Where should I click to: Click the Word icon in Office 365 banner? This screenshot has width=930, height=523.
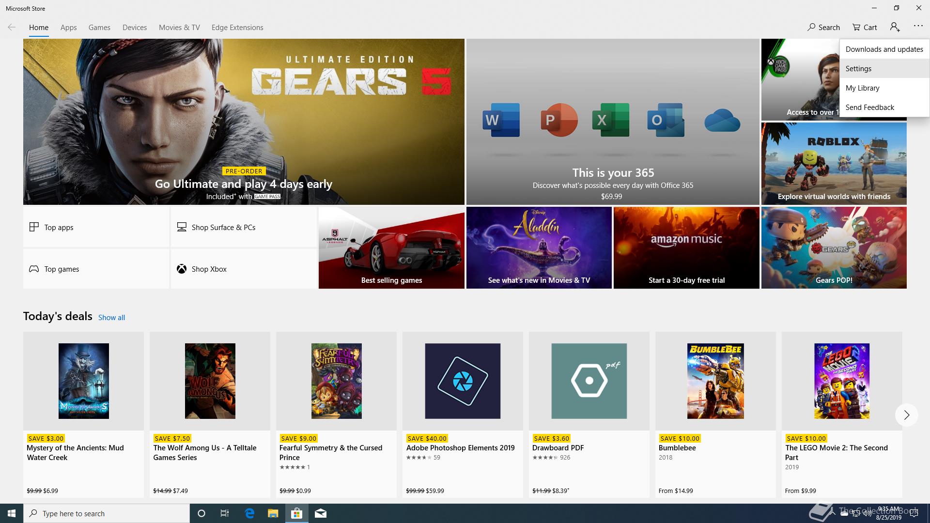coord(501,120)
